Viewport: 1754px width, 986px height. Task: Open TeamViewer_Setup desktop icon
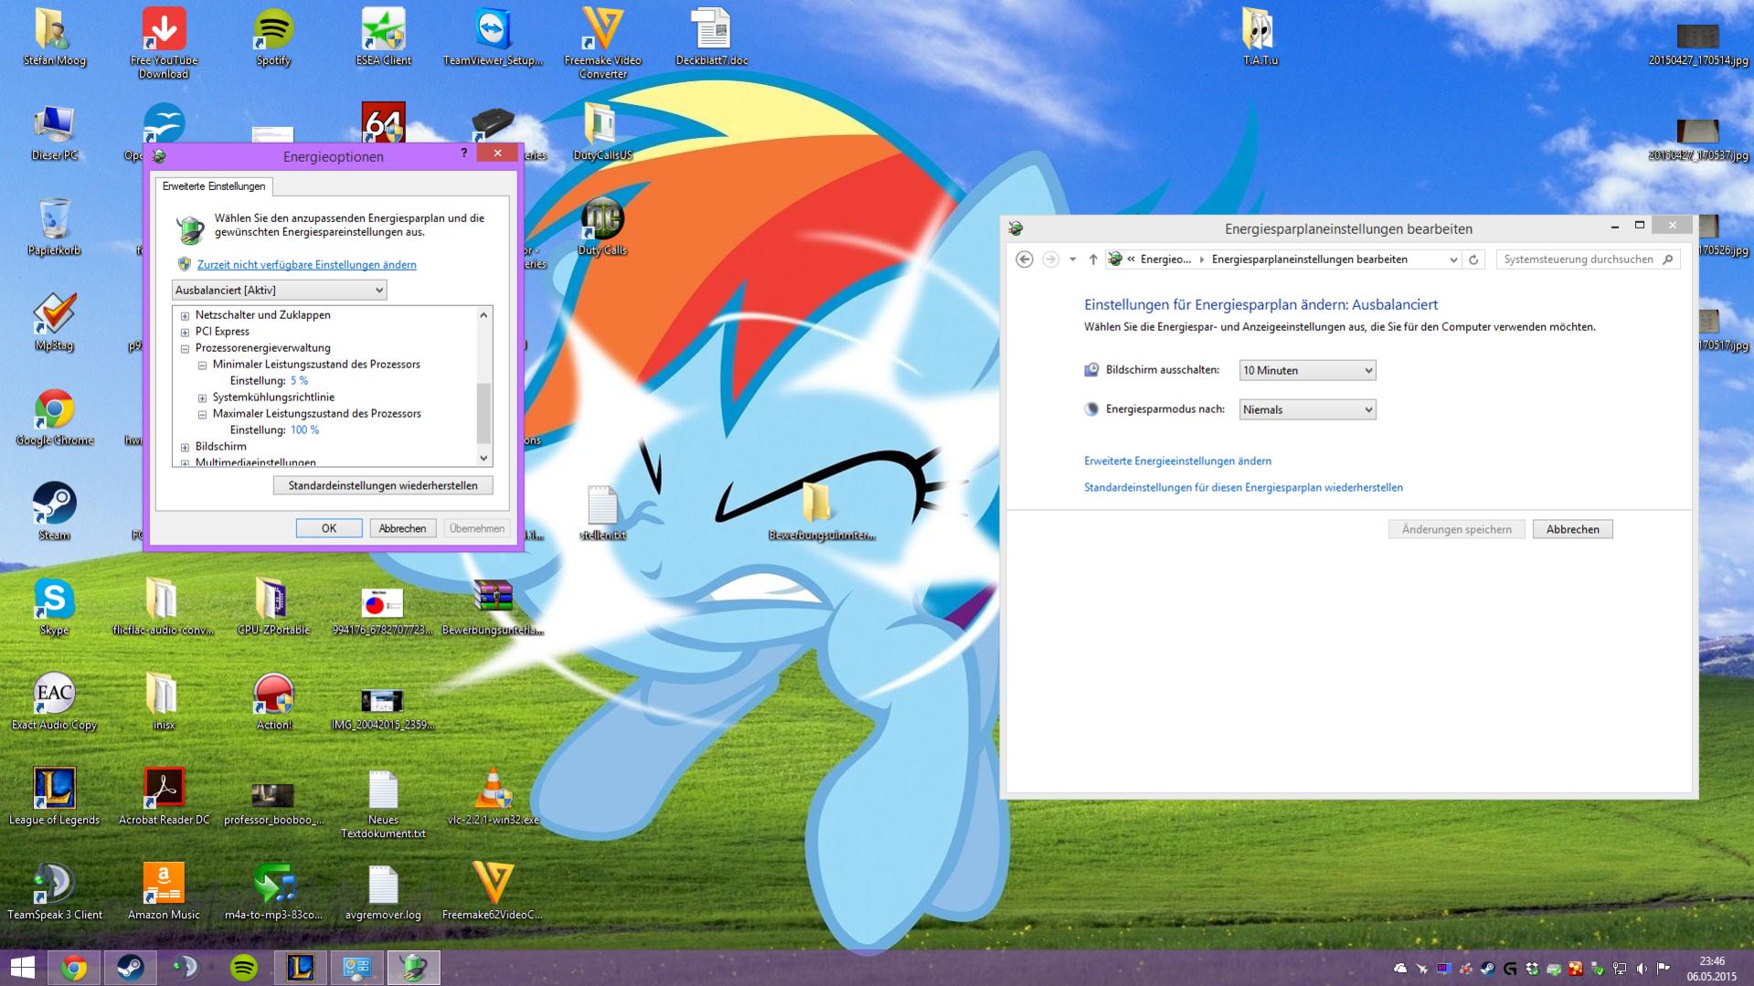tap(493, 37)
